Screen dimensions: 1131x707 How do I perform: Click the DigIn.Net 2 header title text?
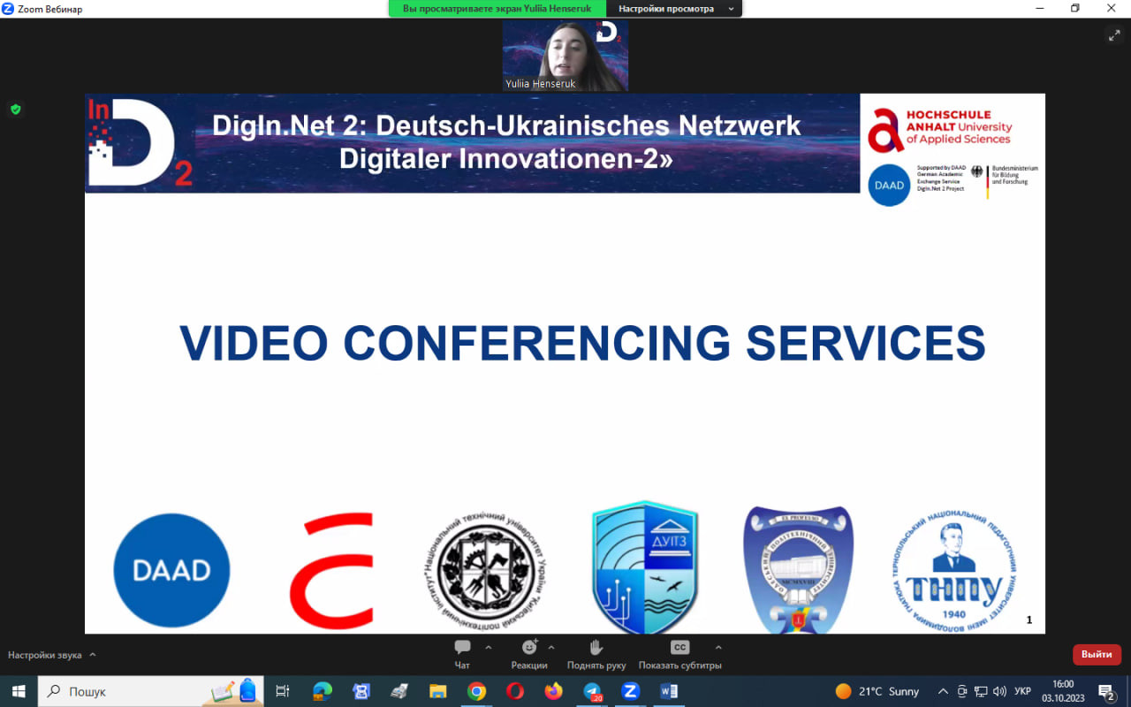pyautogui.click(x=506, y=141)
